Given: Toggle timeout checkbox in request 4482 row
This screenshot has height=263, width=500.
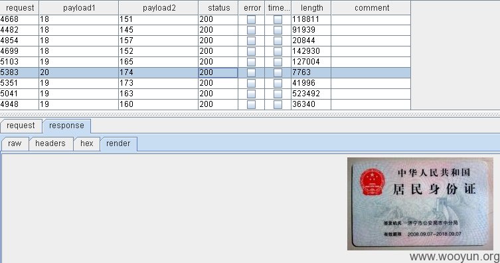Looking at the screenshot, I should pyautogui.click(x=278, y=30).
